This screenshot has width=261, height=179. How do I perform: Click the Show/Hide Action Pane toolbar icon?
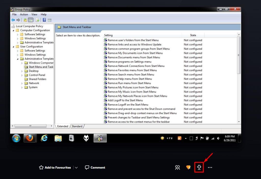[50, 20]
